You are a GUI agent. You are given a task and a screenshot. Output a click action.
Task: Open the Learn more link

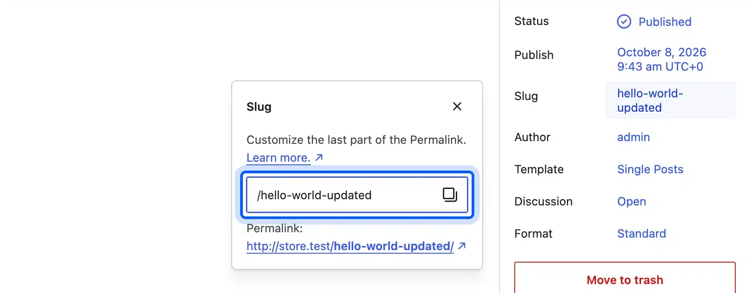point(278,158)
